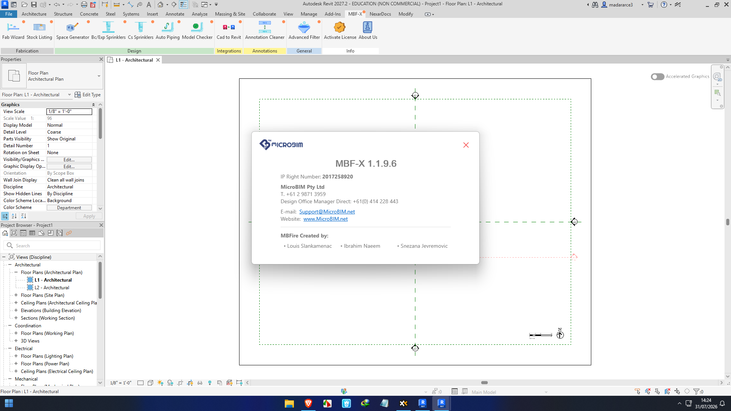
Task: Open the Brave browser from the taskbar
Action: pos(308,403)
